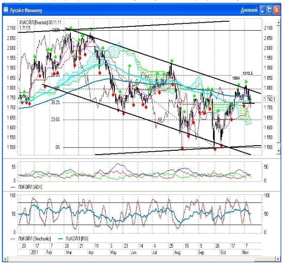Click the Jun month label
Image resolution: width=282 pixels, height=263 pixels.
133,252
